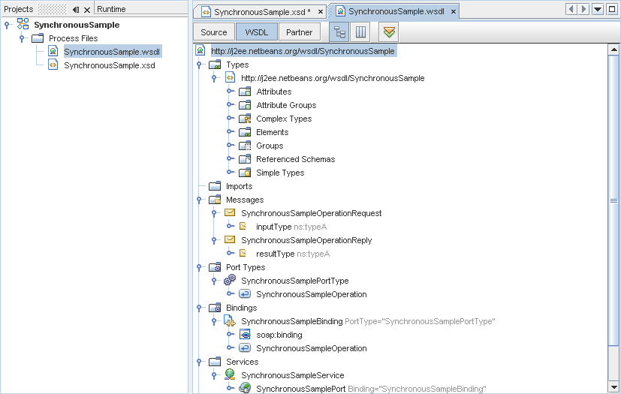Collapse the Bindings node
Viewport: 621px width, 394px height.
[199, 308]
